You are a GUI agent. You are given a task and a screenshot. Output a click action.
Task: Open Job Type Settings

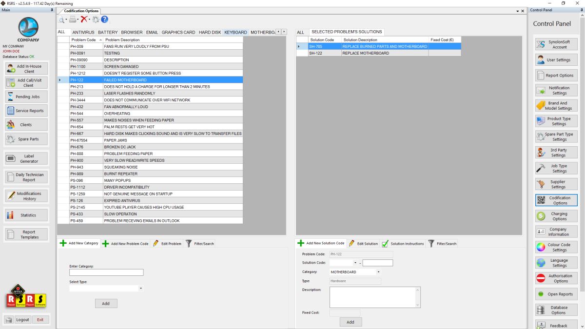[x=556, y=168]
